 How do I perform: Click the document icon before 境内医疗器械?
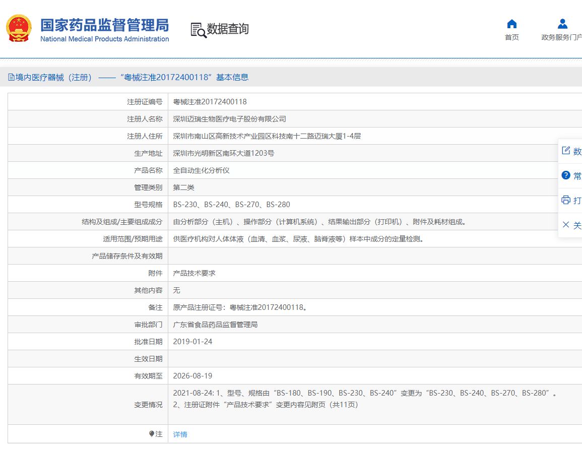(11, 77)
